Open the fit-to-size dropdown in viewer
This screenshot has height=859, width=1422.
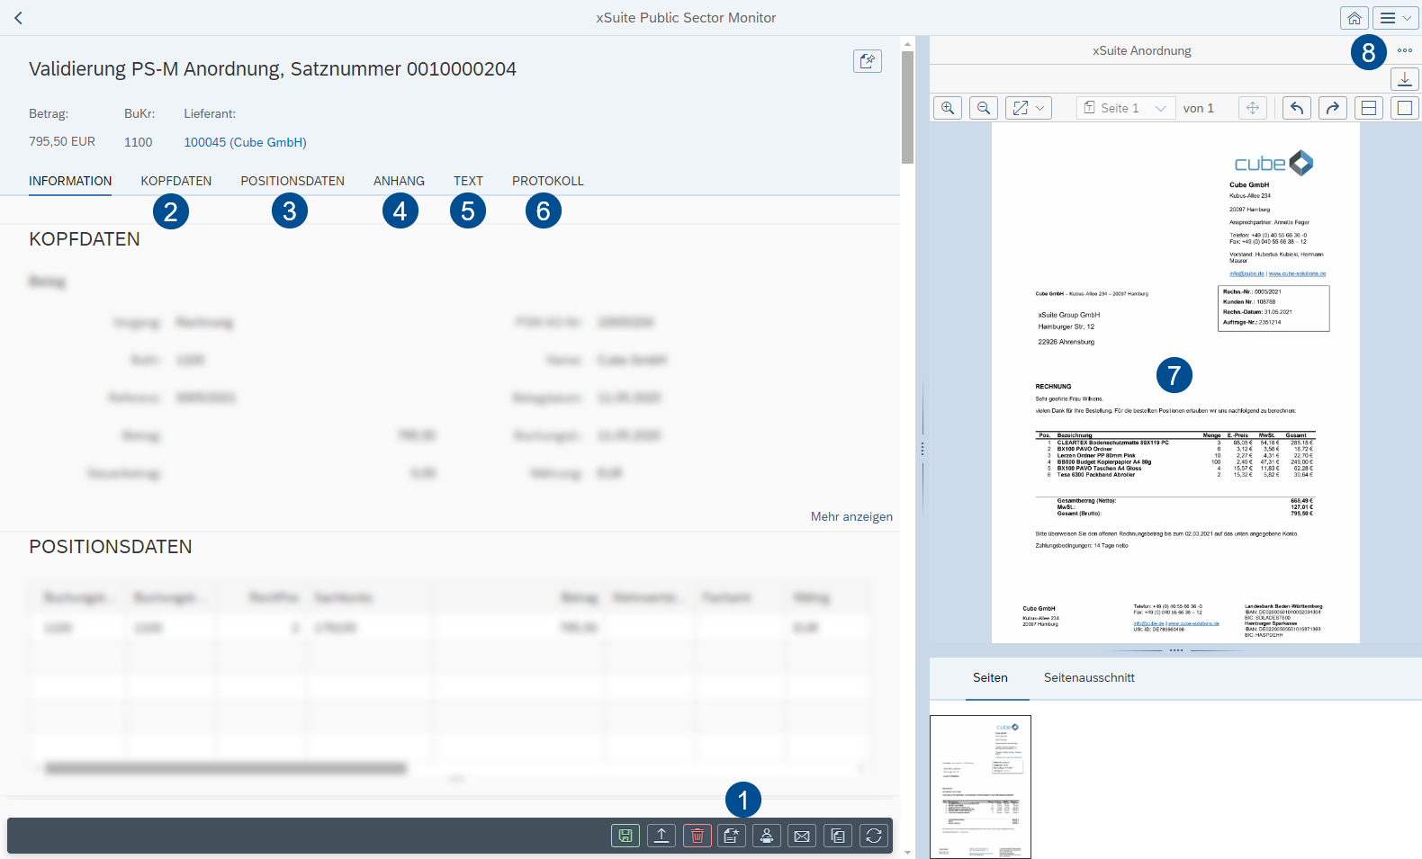[x=1029, y=108]
